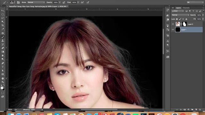Open the layer Fill dropdown arrow
Screen dimensions: 205x115
(203, 19)
